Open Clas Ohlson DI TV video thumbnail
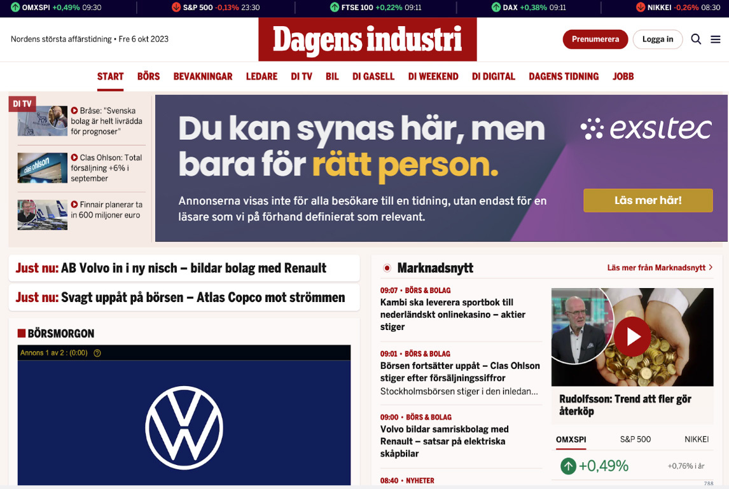This screenshot has width=729, height=489. point(43,168)
